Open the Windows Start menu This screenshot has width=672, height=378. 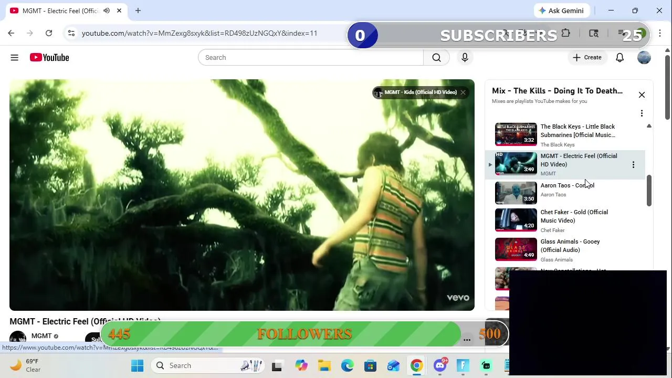click(x=138, y=365)
